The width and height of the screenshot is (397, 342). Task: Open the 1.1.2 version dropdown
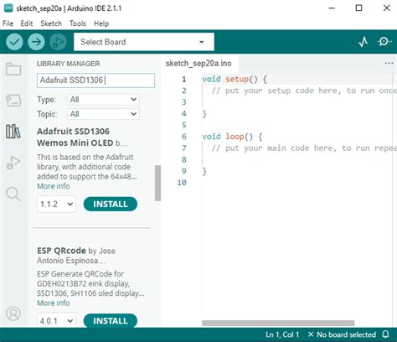pyautogui.click(x=56, y=204)
